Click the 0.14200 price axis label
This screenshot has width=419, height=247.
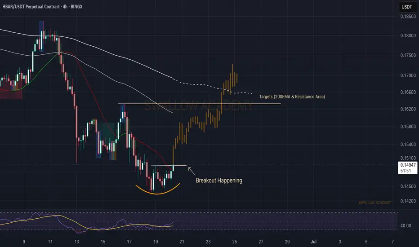[408, 201]
